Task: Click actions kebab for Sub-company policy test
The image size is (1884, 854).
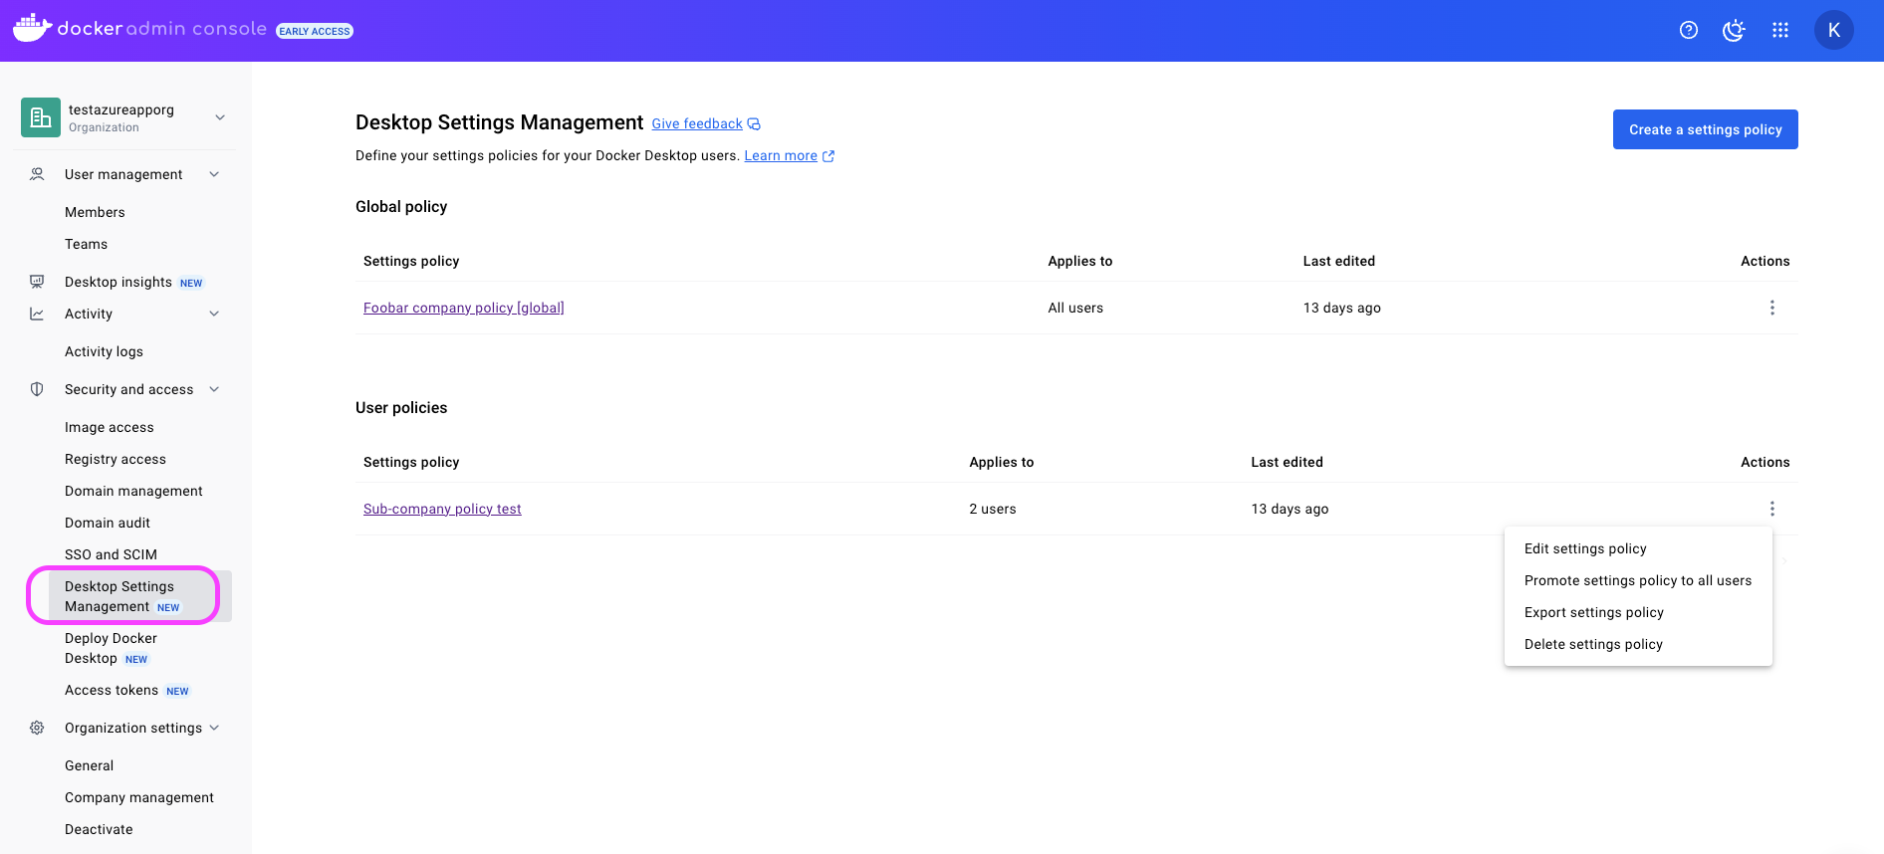Action: coord(1771,509)
